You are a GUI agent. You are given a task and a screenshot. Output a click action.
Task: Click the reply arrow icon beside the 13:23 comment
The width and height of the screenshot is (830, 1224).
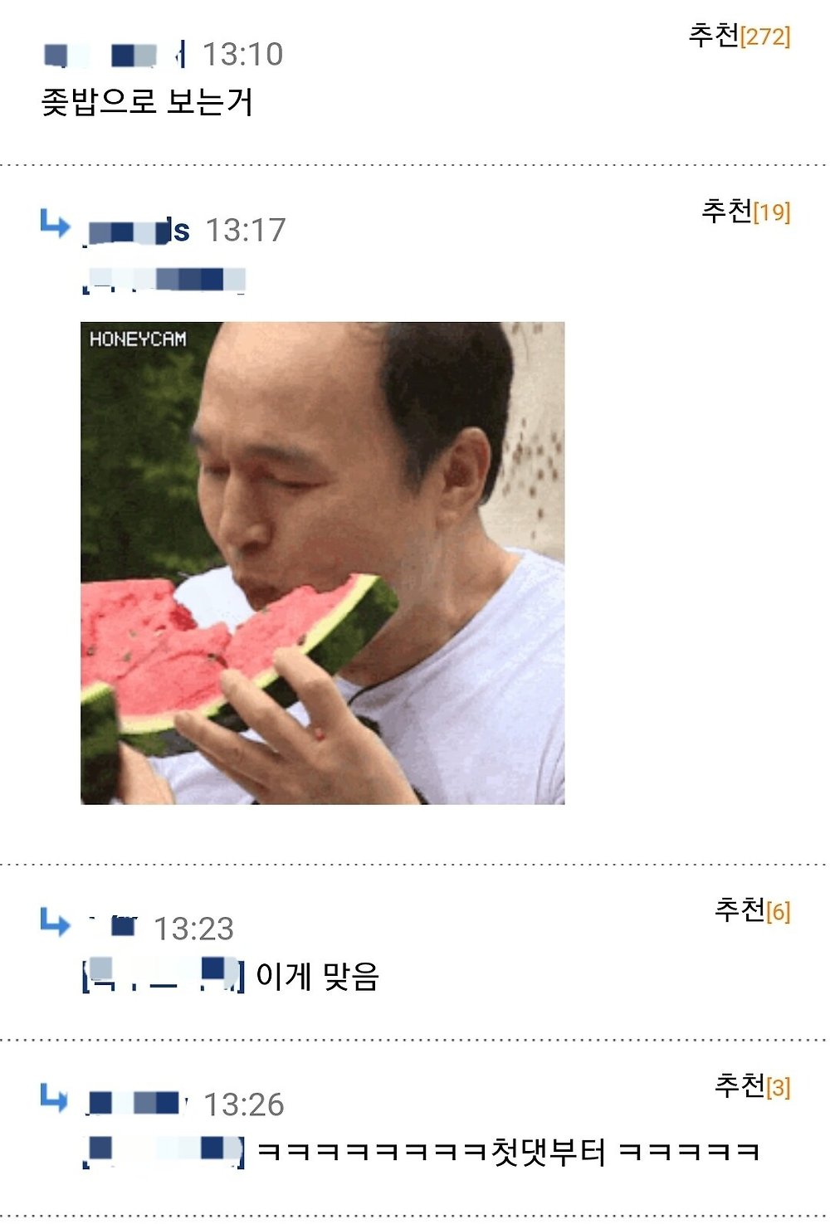coord(55,922)
